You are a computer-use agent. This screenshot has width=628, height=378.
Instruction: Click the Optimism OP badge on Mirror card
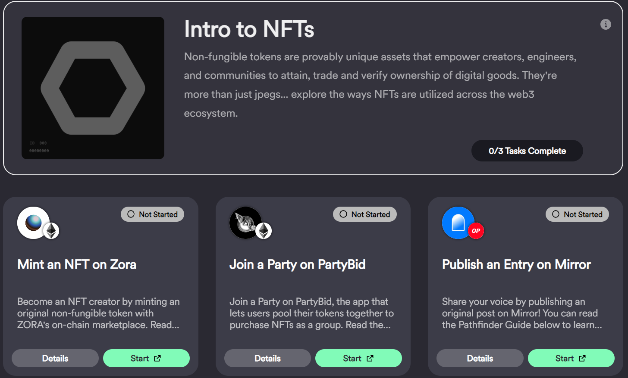tap(476, 231)
